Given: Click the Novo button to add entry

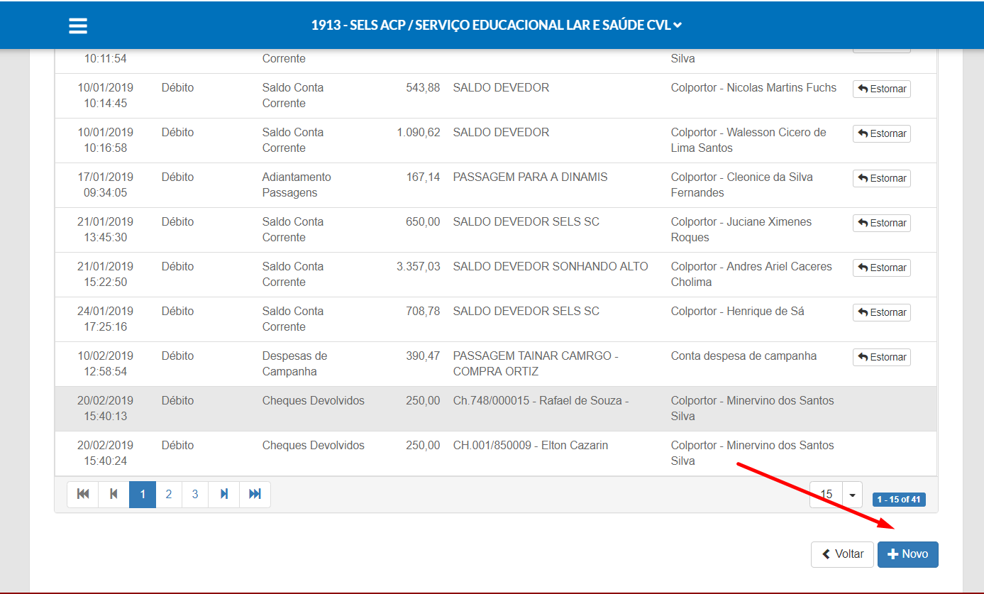Looking at the screenshot, I should coord(908,554).
